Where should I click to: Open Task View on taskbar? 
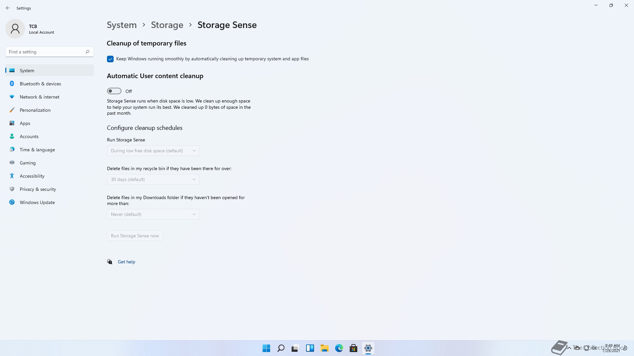coord(295,348)
